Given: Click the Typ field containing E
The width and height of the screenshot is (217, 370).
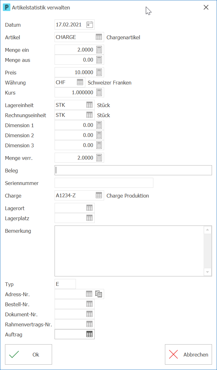Looking at the screenshot, I should point(65,284).
